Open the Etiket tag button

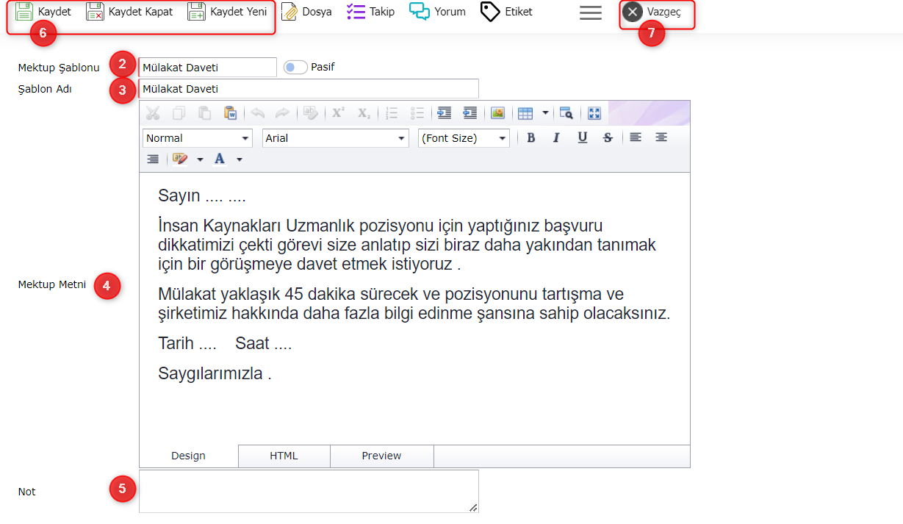tap(506, 12)
